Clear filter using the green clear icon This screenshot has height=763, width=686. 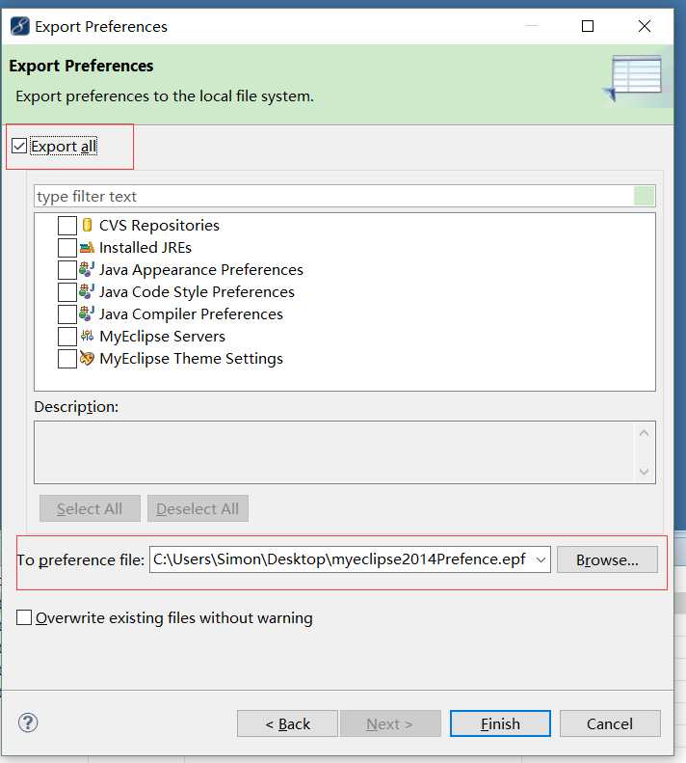coord(645,197)
